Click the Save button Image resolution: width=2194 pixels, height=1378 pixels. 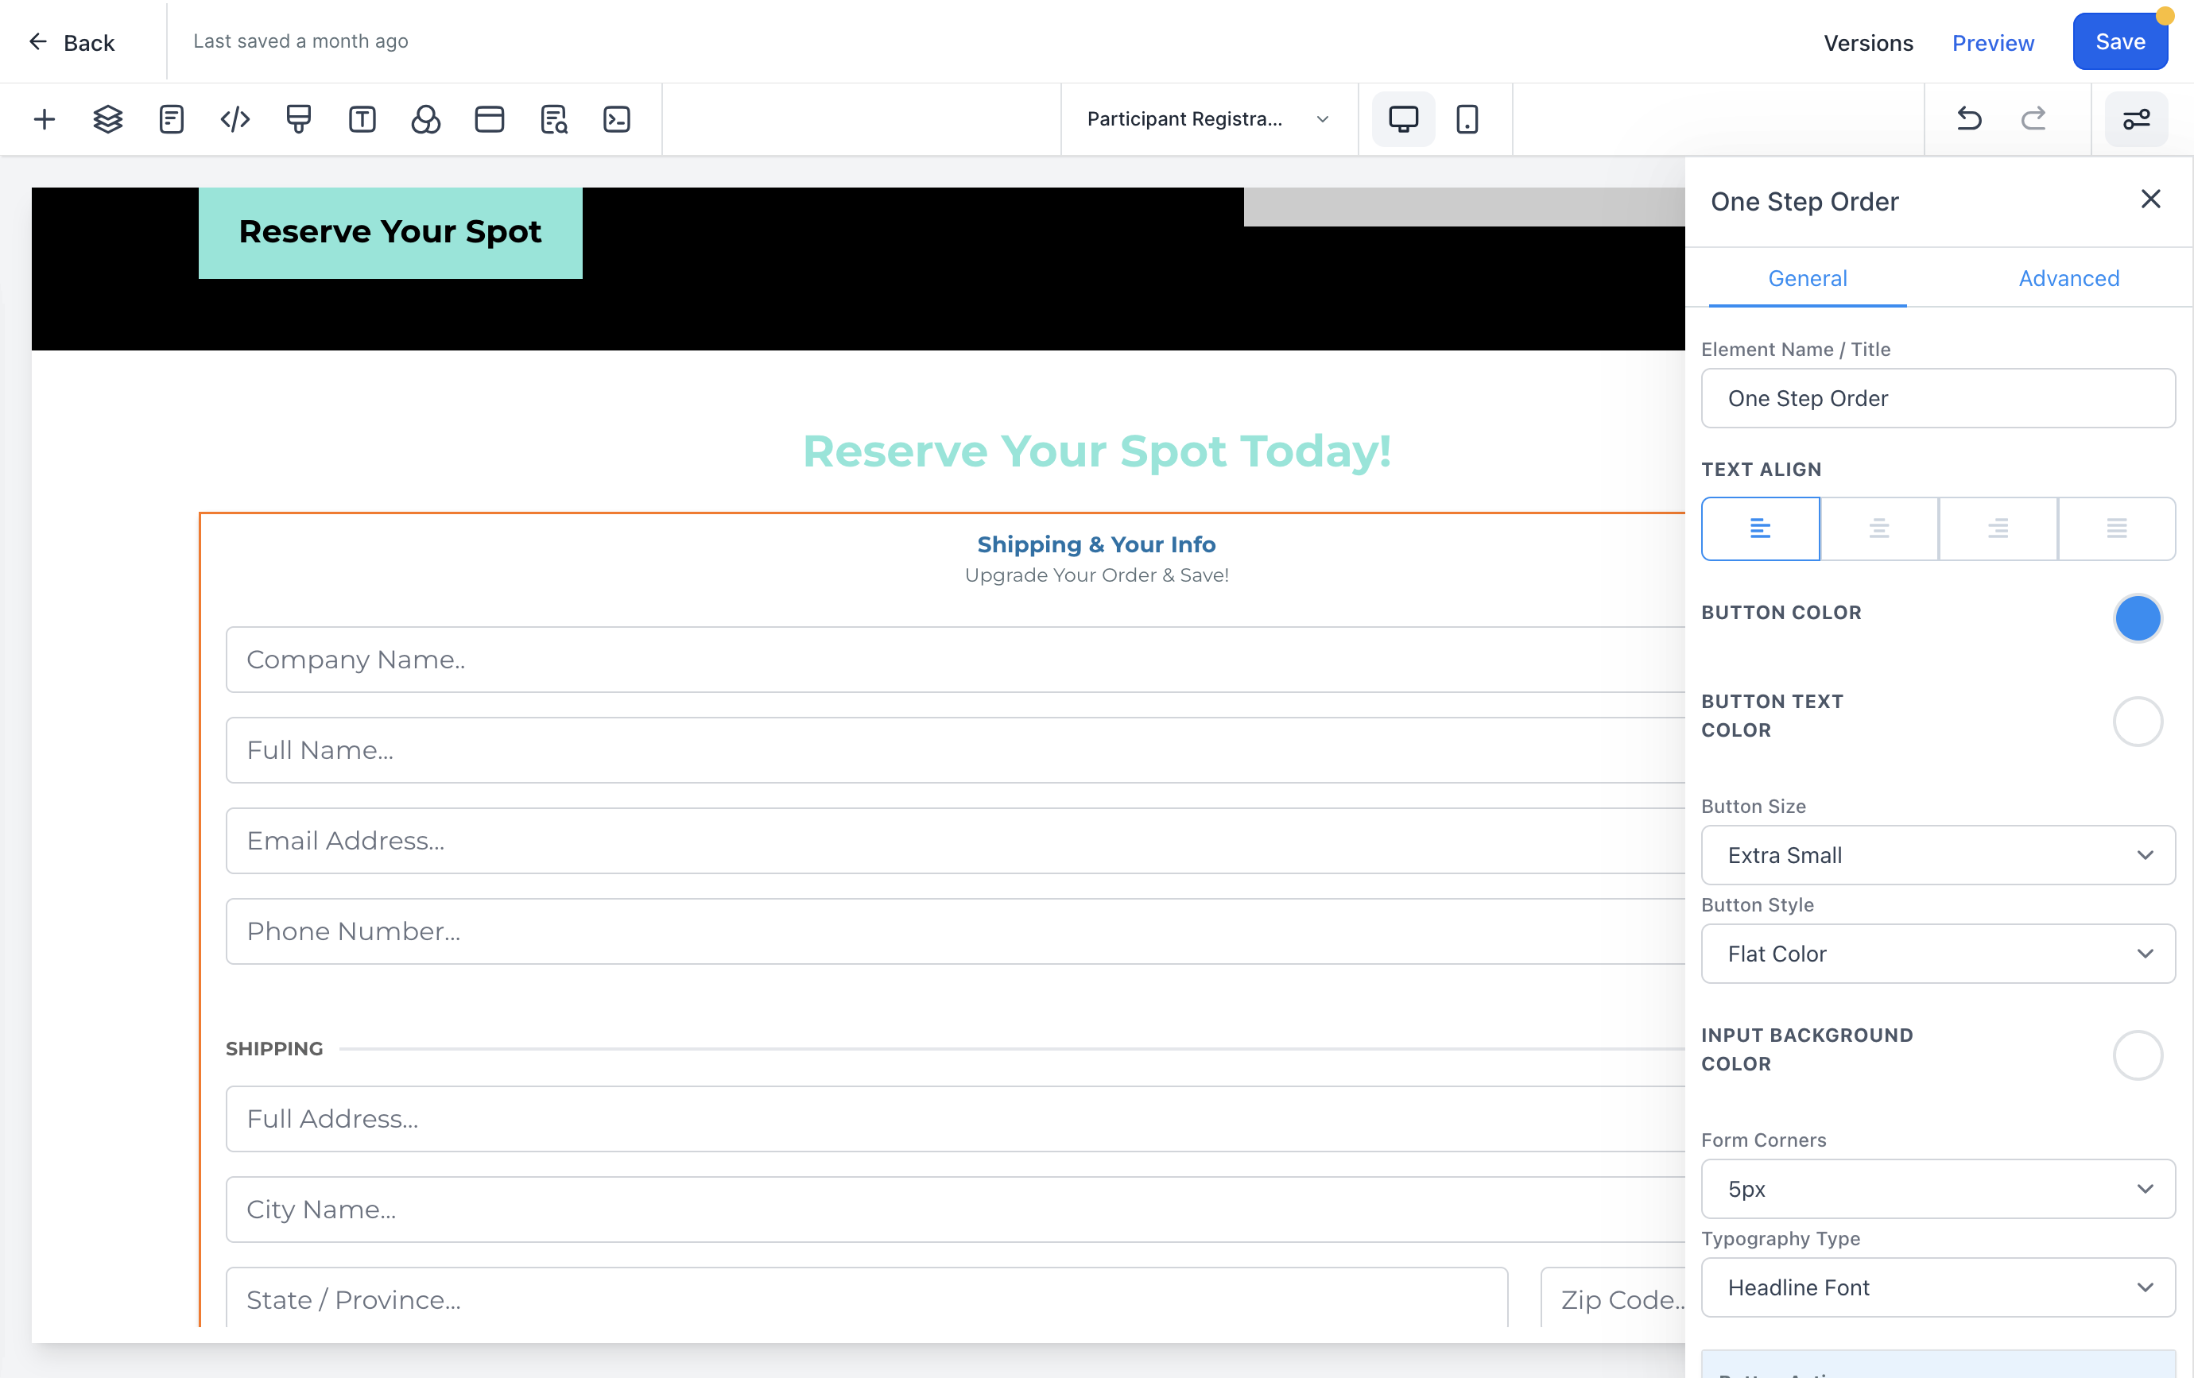pos(2119,41)
